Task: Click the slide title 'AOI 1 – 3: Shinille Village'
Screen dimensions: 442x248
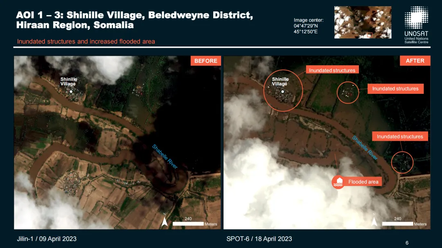Action: 80,15
